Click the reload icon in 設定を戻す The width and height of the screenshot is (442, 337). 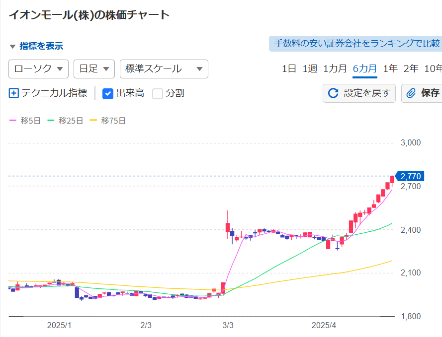click(x=333, y=93)
